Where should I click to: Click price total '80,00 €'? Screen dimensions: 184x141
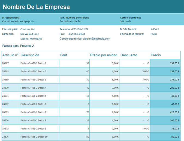click(x=175, y=137)
